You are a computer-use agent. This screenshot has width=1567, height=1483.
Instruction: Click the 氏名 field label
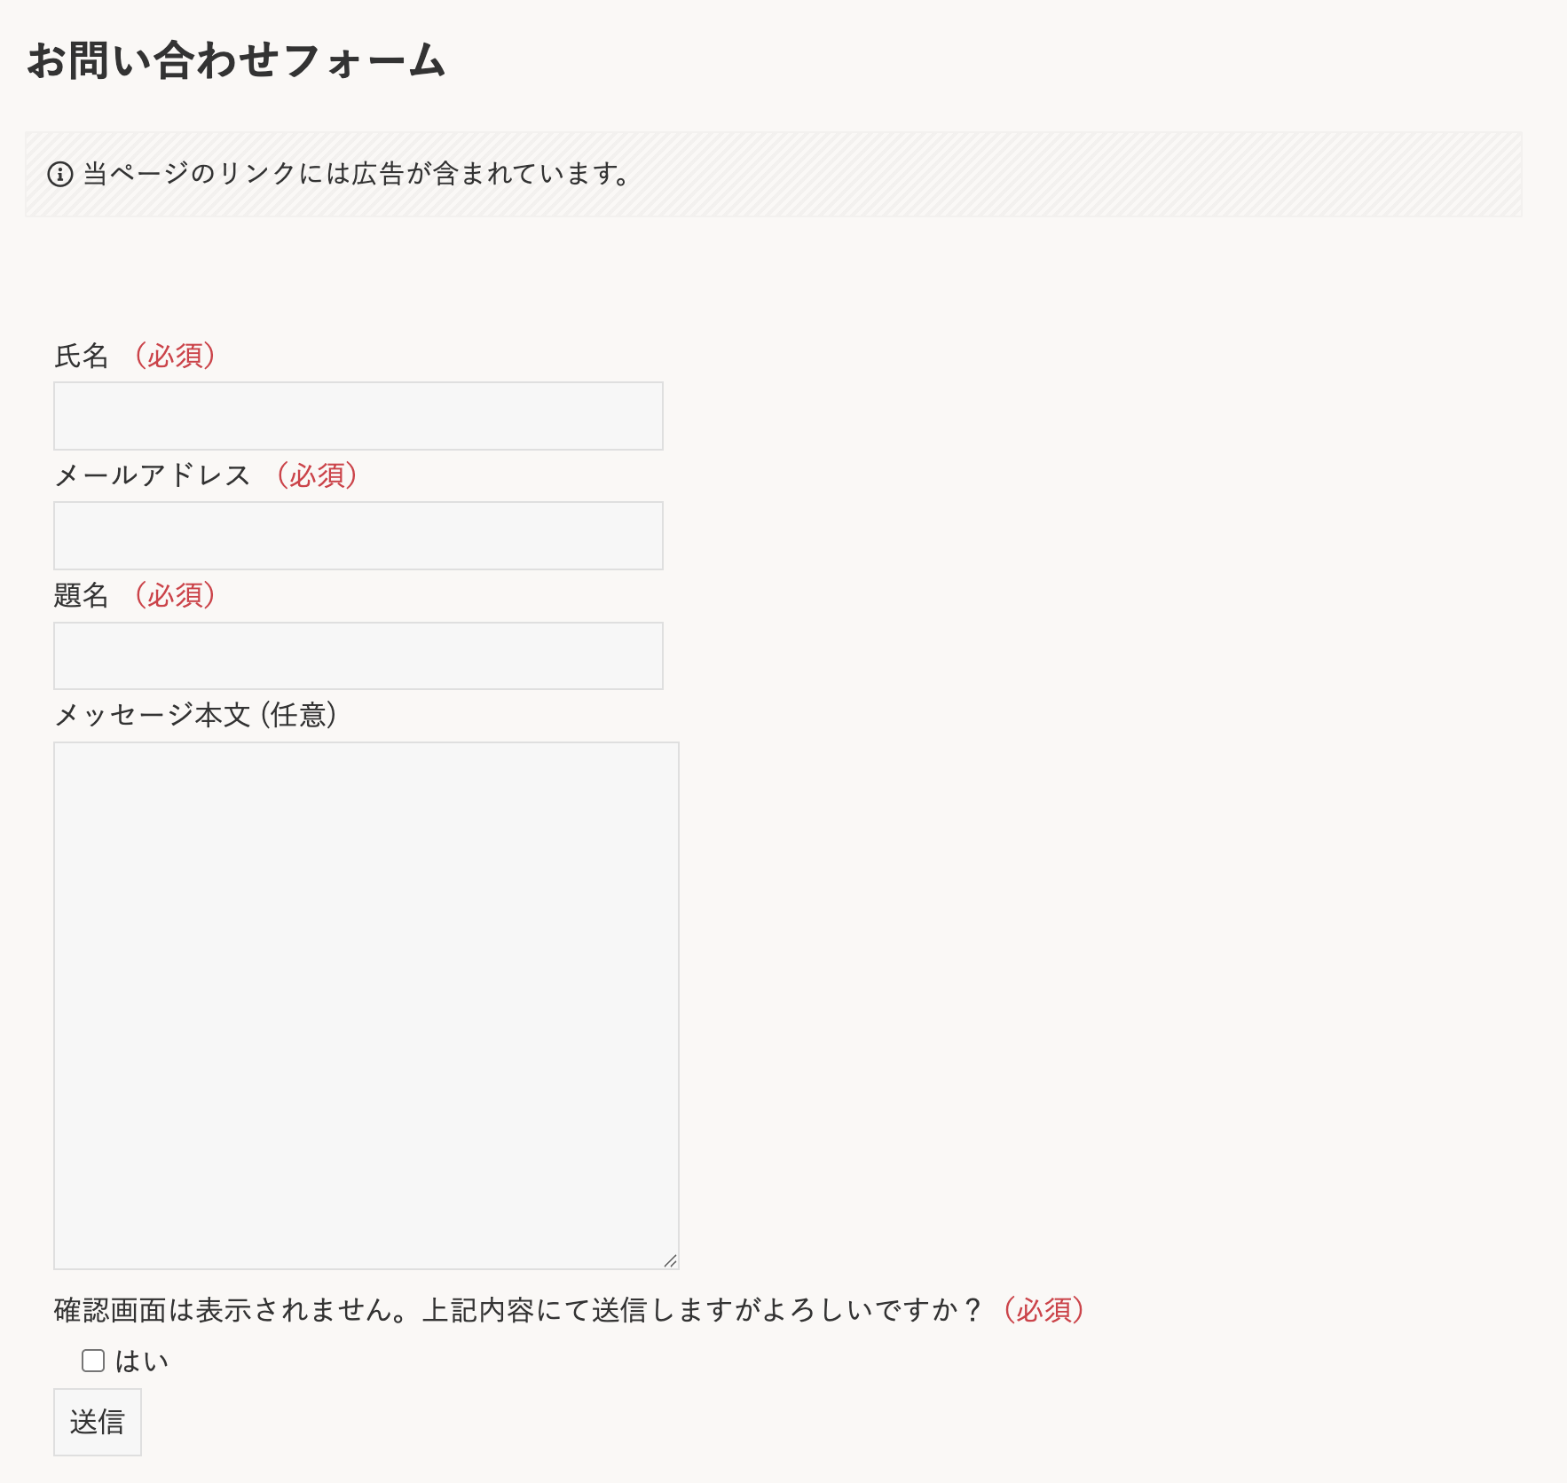81,356
